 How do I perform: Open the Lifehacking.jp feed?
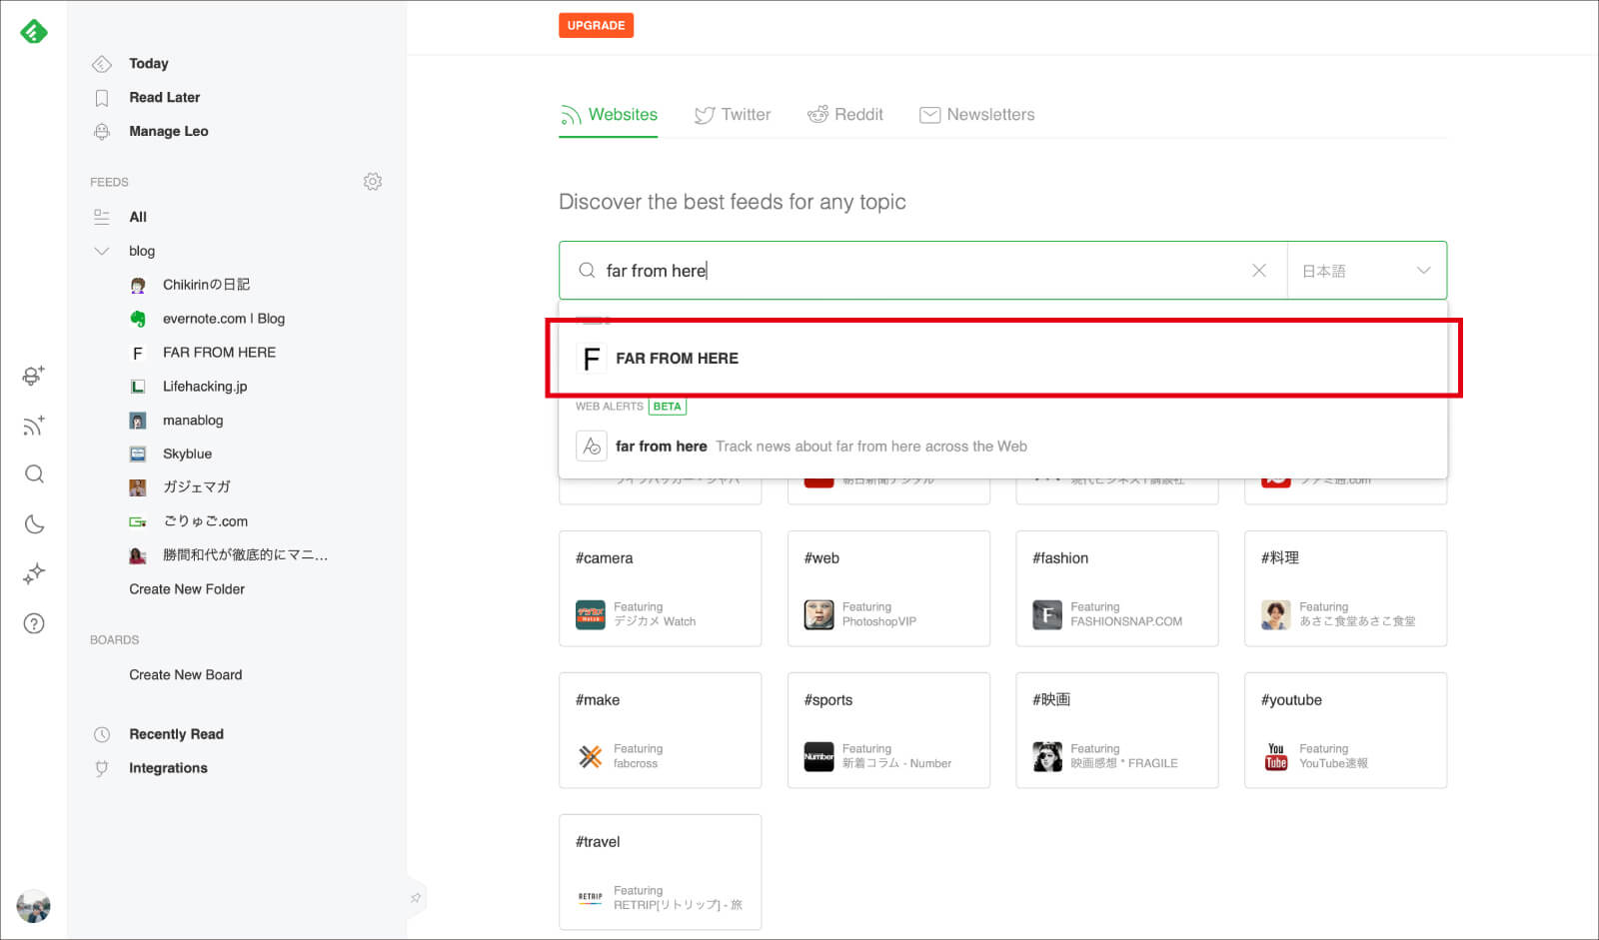pos(205,387)
